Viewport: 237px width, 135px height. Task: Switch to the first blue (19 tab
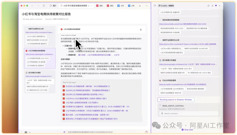(x=121, y=6)
